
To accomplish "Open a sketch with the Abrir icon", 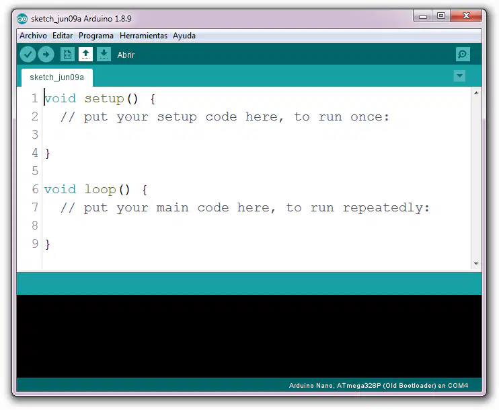I will pos(85,55).
